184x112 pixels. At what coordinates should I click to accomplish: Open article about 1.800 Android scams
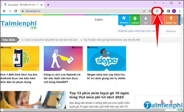pos(19,78)
